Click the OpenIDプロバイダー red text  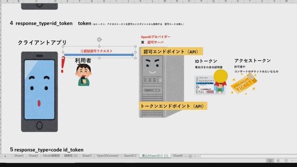tap(155, 37)
